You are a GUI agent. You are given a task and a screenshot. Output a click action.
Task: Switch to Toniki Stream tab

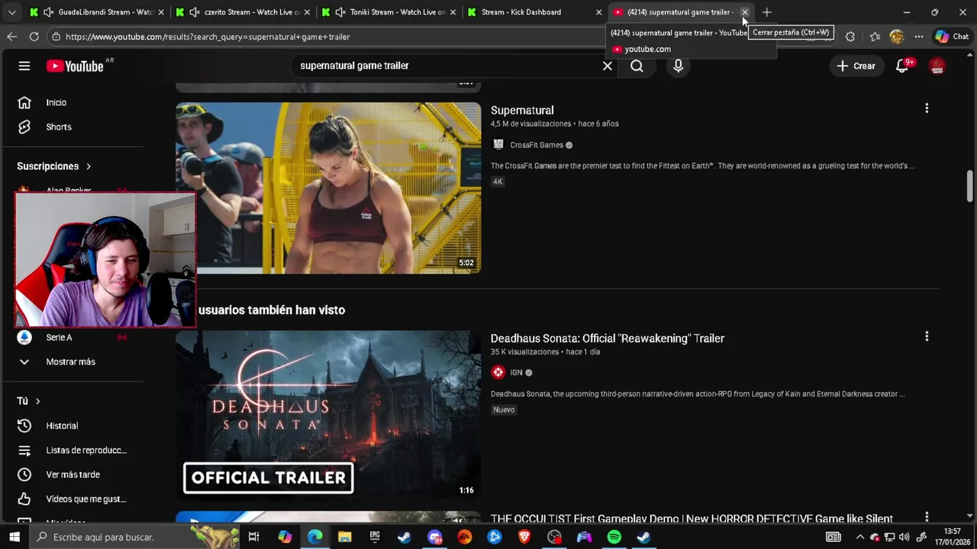(389, 12)
